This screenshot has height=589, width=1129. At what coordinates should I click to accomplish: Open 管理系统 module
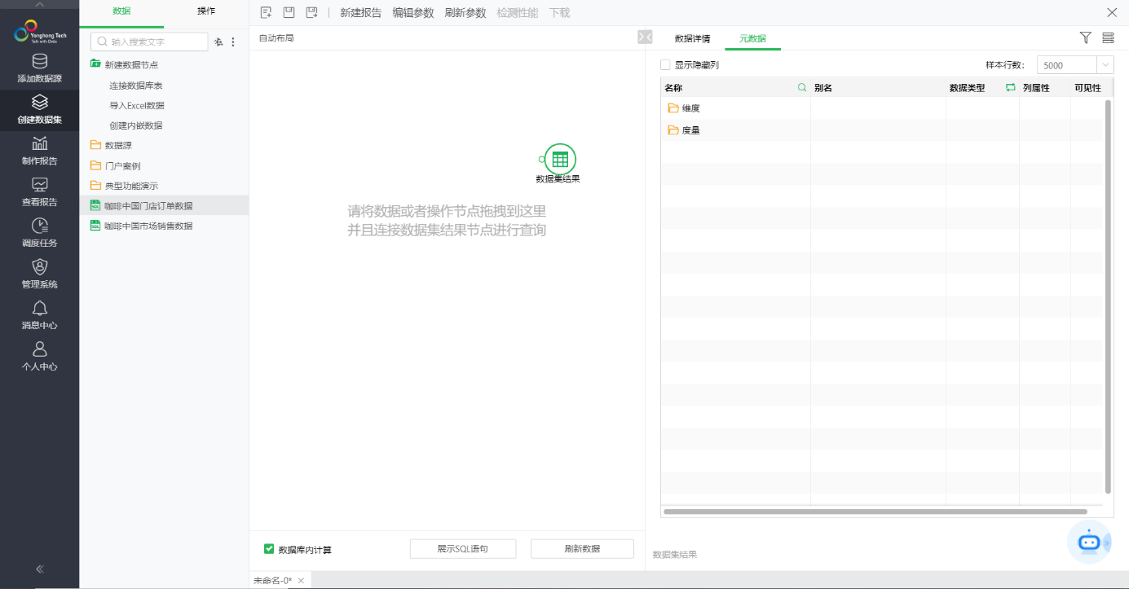[x=39, y=275]
